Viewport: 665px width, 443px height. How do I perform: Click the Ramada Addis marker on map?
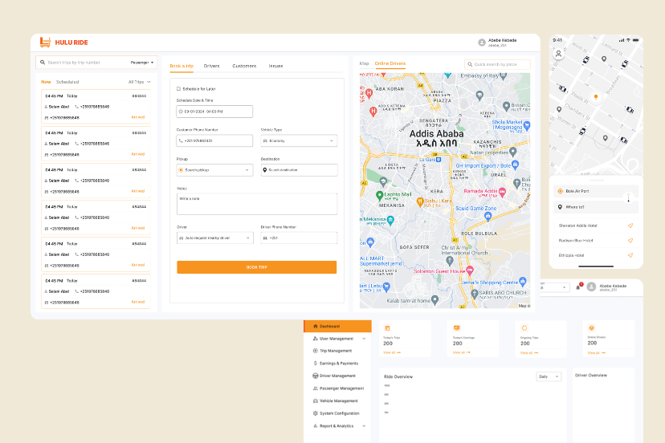pos(502,192)
